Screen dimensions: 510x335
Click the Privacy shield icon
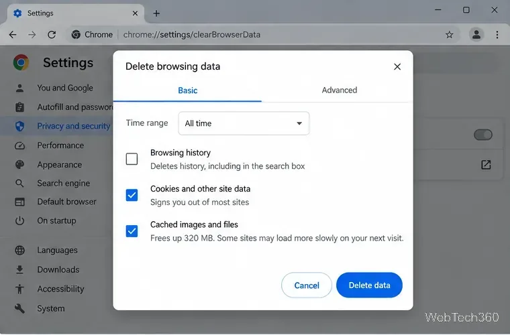pos(19,126)
